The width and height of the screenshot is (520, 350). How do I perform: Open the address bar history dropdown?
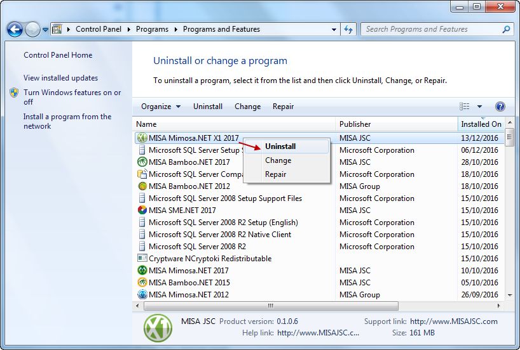[x=334, y=29]
